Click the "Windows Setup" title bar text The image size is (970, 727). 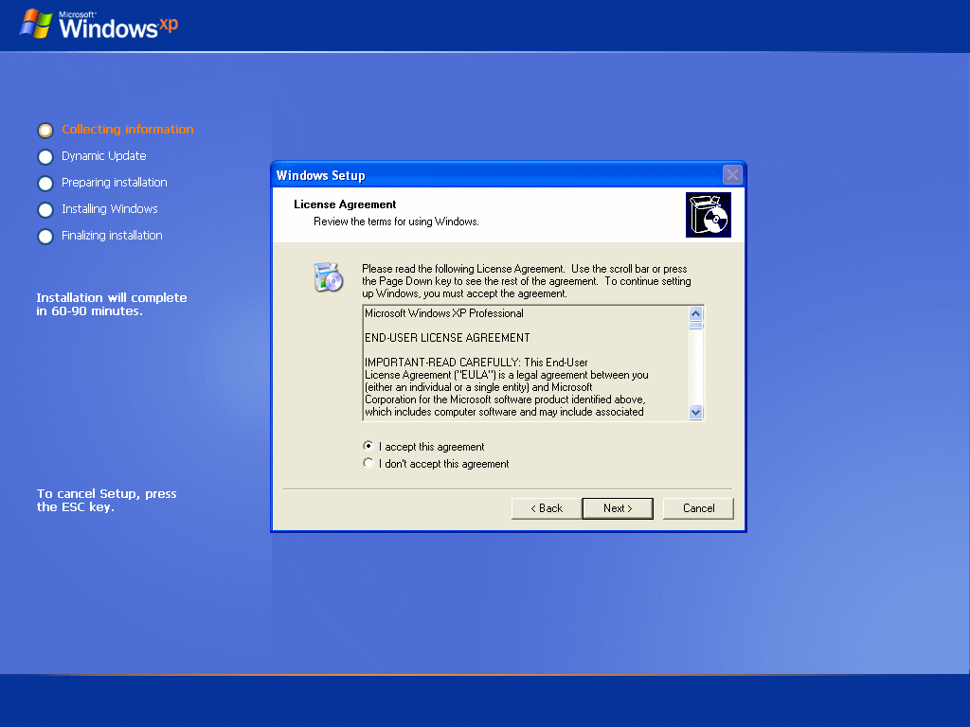tap(320, 175)
